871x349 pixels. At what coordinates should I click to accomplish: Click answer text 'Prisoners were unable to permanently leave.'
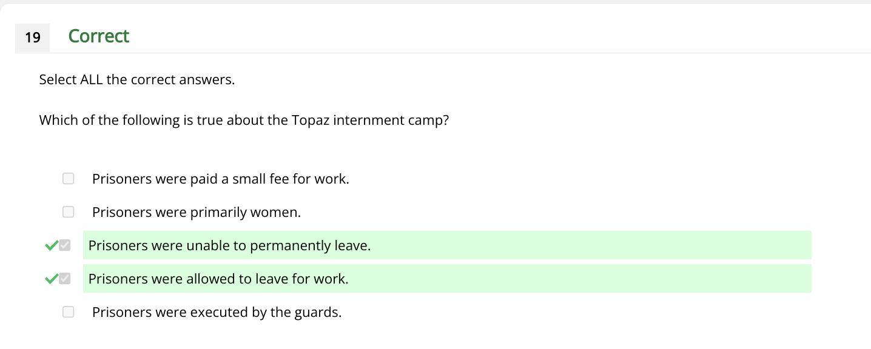point(229,245)
